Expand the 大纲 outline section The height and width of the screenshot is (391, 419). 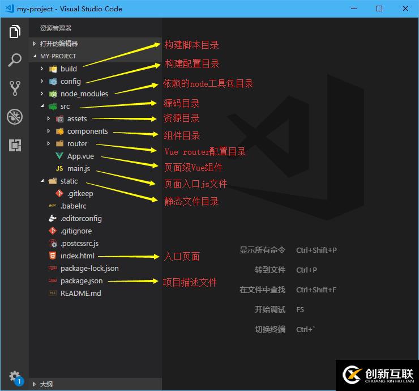click(x=95, y=384)
